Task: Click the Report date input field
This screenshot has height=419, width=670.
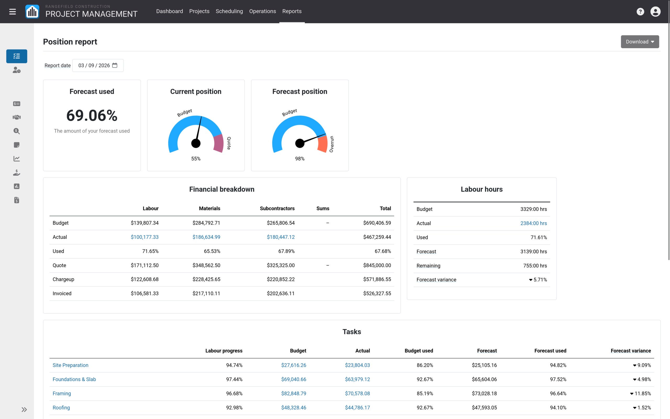Action: (x=98, y=65)
